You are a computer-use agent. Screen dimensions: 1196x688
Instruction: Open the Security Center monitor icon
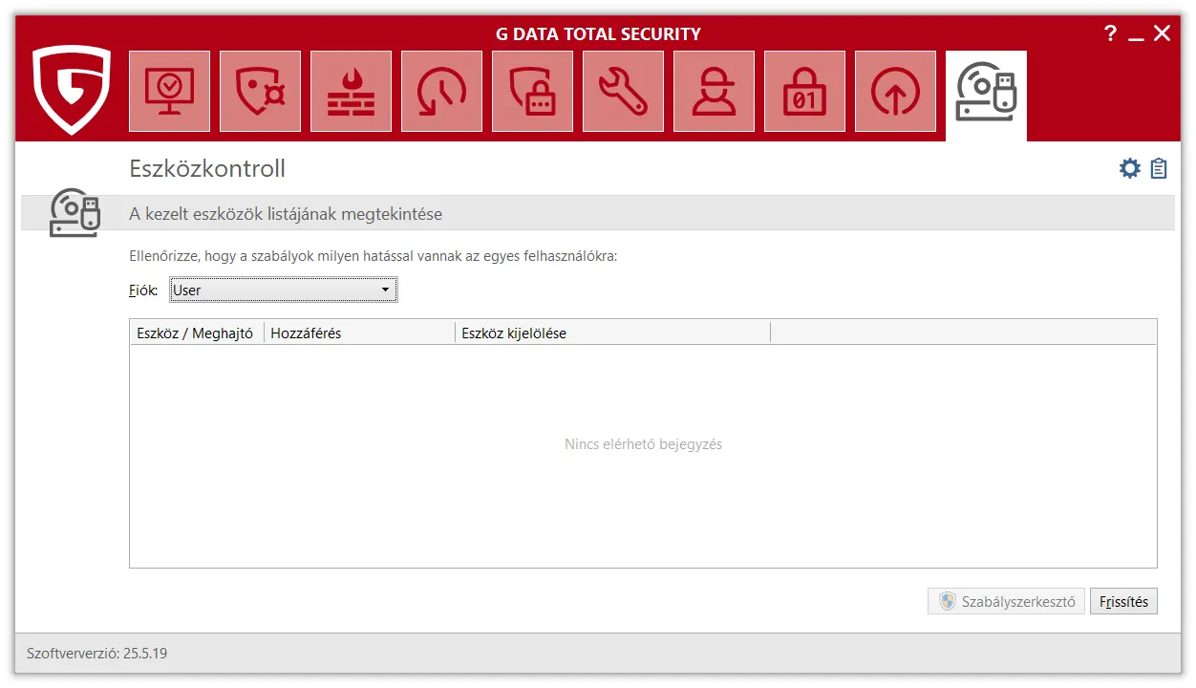pyautogui.click(x=169, y=92)
